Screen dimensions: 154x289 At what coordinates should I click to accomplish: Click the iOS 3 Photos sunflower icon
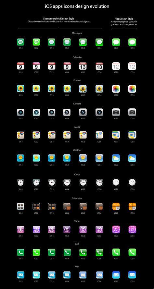(52, 89)
